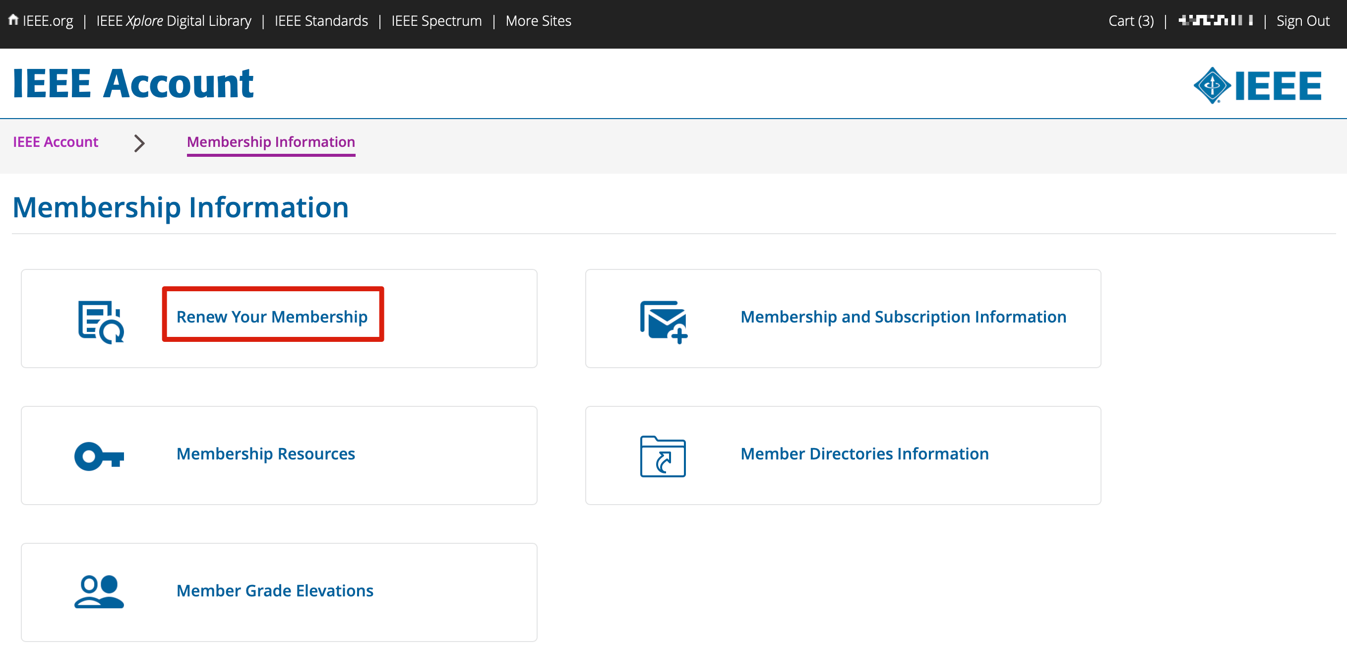Select Membership Information breadcrumb tab
Viewport: 1347px width, 649px height.
271,142
